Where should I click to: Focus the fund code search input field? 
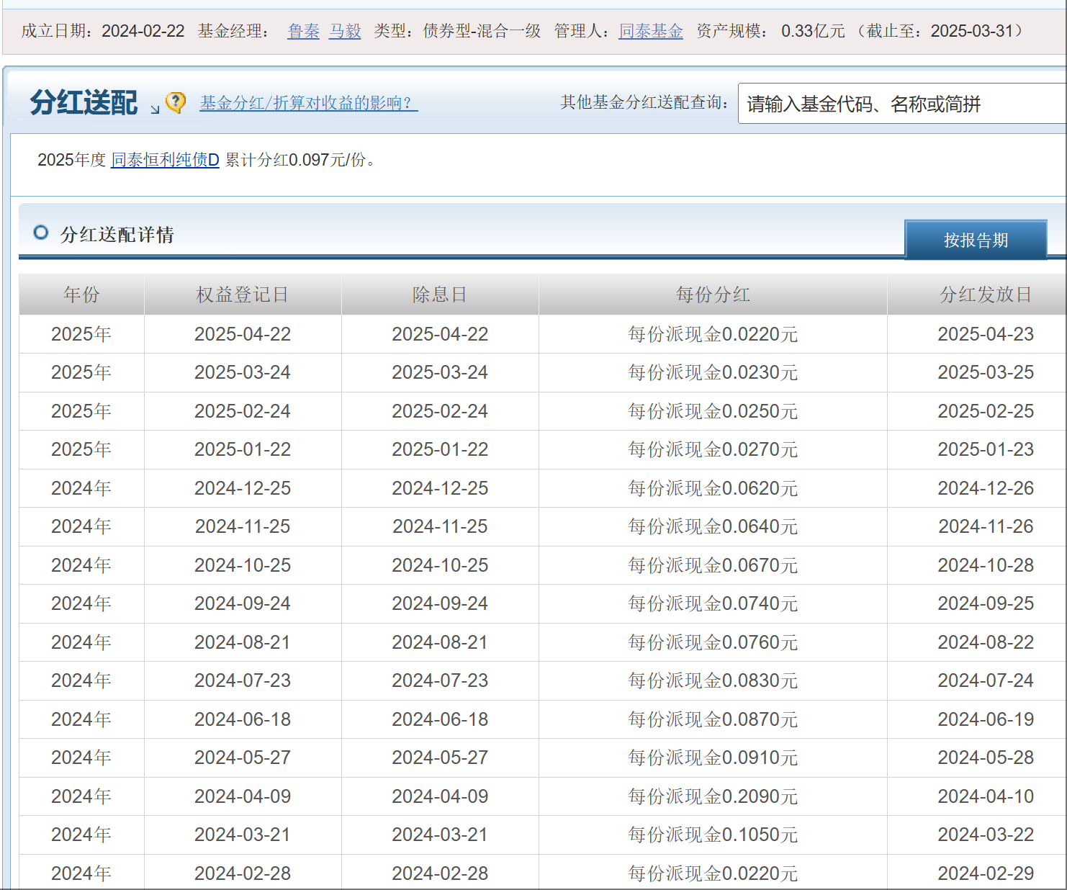click(x=902, y=104)
